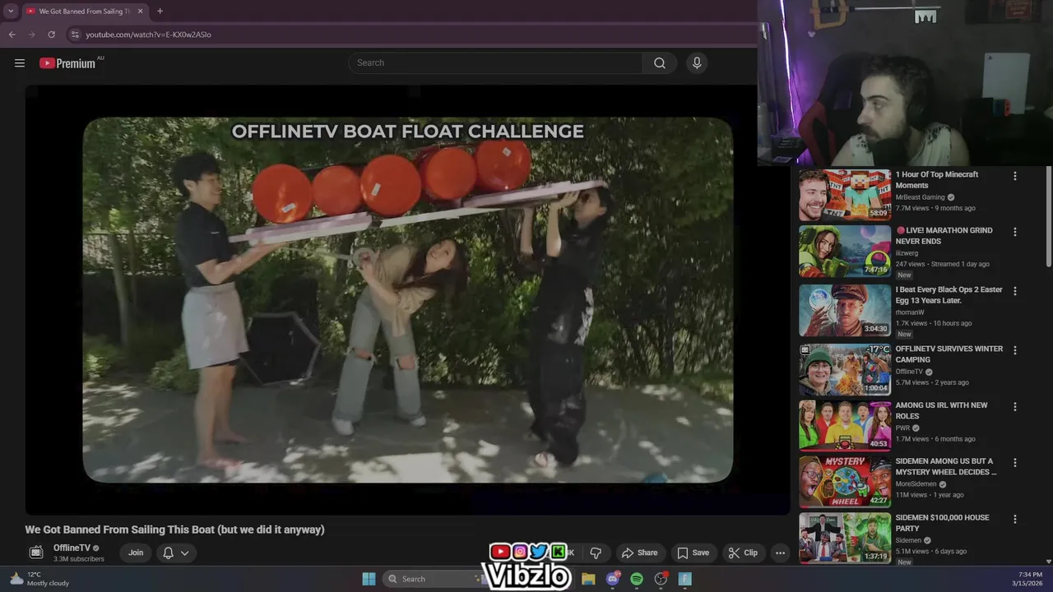Open the tab search dropdown
This screenshot has width=1053, height=592.
tap(11, 12)
